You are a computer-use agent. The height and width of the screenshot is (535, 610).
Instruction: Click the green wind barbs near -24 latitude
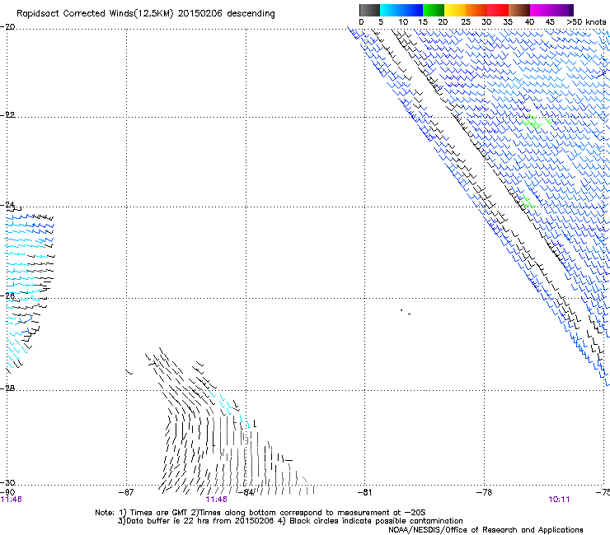click(528, 202)
